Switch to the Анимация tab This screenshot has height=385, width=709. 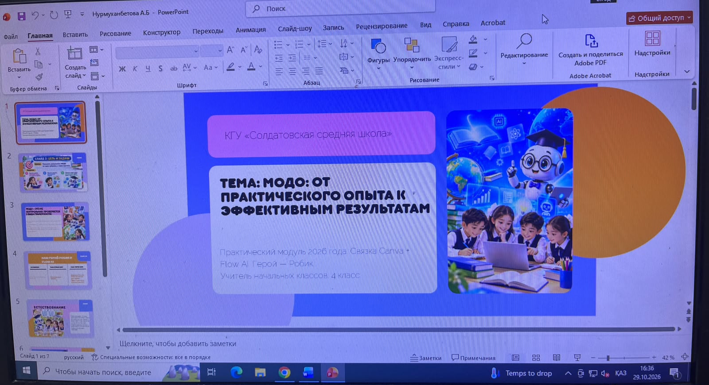click(250, 30)
